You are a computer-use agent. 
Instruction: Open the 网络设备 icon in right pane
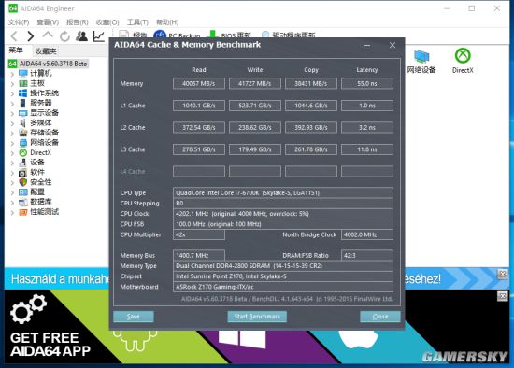(421, 62)
